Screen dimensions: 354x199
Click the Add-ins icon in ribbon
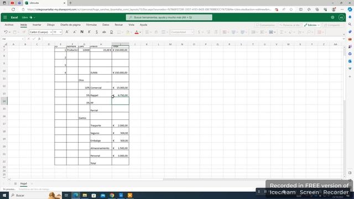(320, 32)
